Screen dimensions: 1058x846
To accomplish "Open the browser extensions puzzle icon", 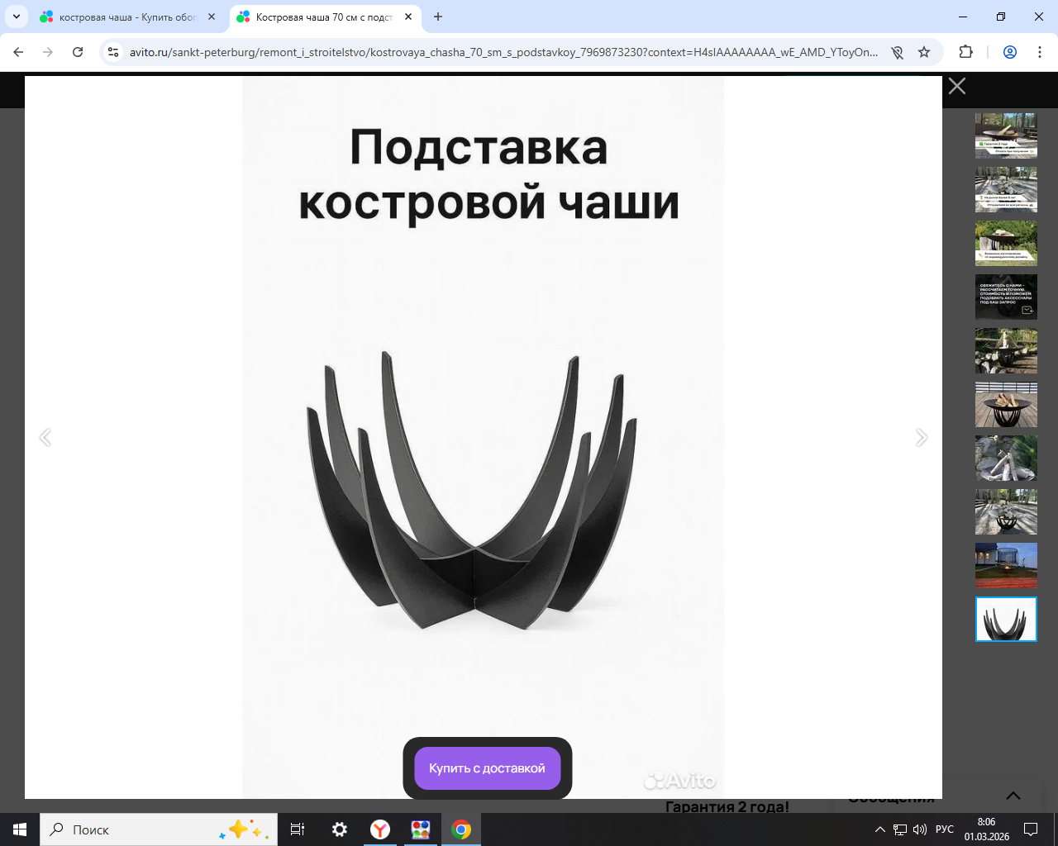I will pos(965,52).
